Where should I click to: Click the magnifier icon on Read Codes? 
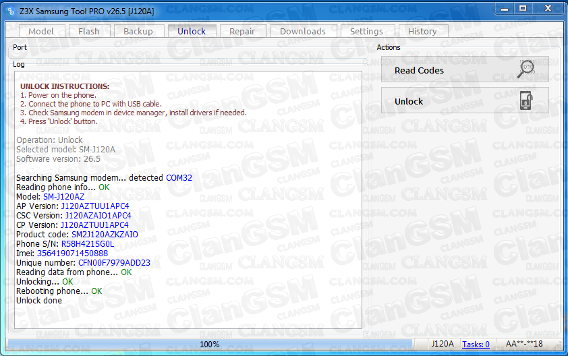(x=526, y=69)
